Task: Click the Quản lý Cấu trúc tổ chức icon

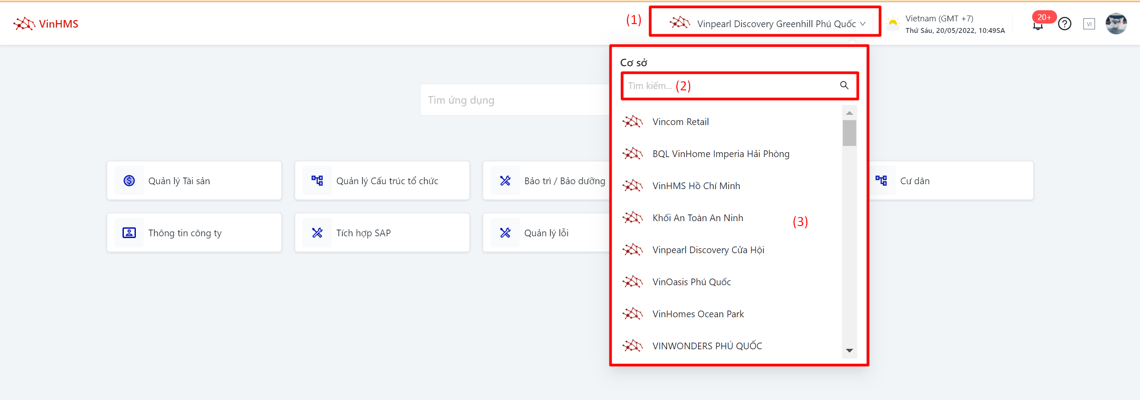Action: pos(317,181)
